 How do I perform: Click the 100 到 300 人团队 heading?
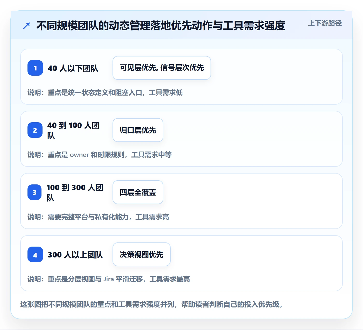point(75,192)
